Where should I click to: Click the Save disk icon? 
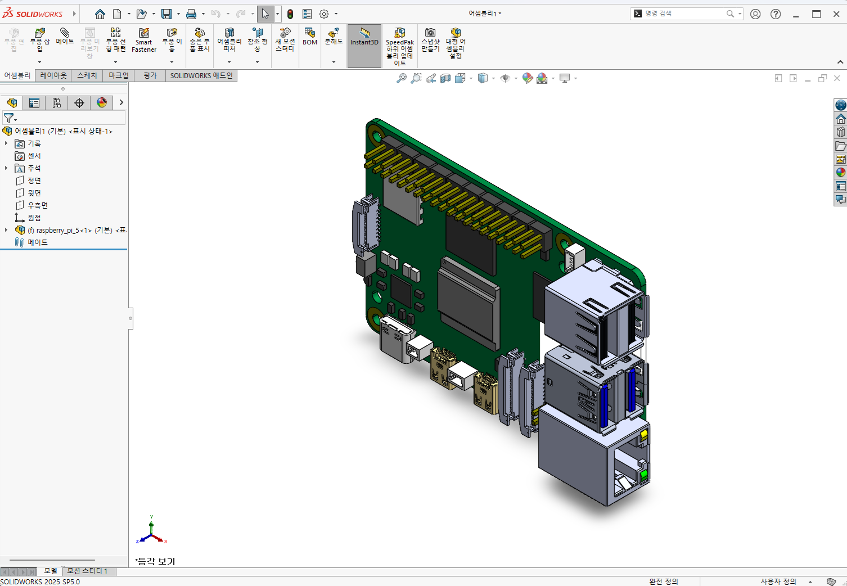[166, 14]
